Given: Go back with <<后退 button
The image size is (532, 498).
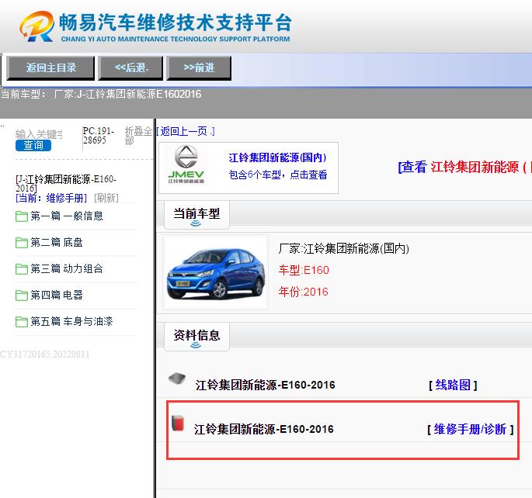Looking at the screenshot, I should (x=130, y=68).
